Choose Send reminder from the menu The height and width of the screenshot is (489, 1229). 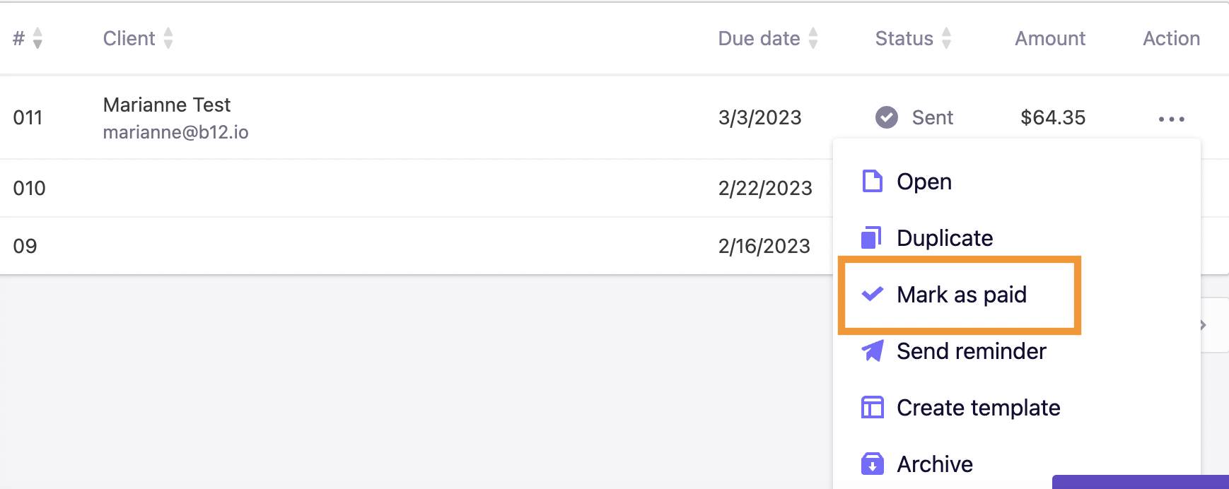(x=971, y=351)
